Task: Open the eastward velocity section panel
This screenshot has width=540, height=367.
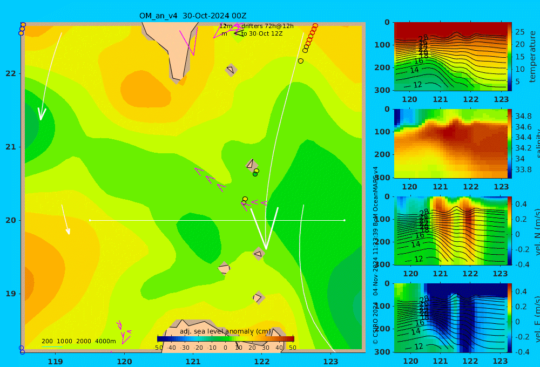Action: [450, 318]
